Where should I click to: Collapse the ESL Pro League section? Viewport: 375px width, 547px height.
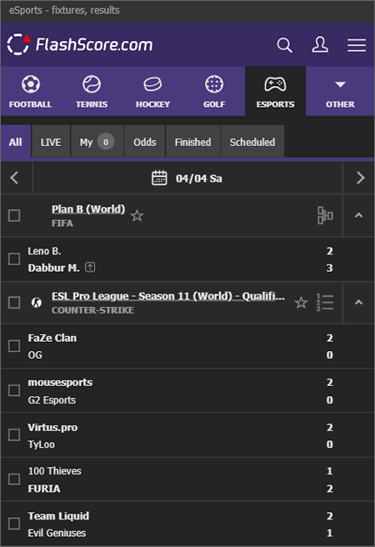point(358,303)
